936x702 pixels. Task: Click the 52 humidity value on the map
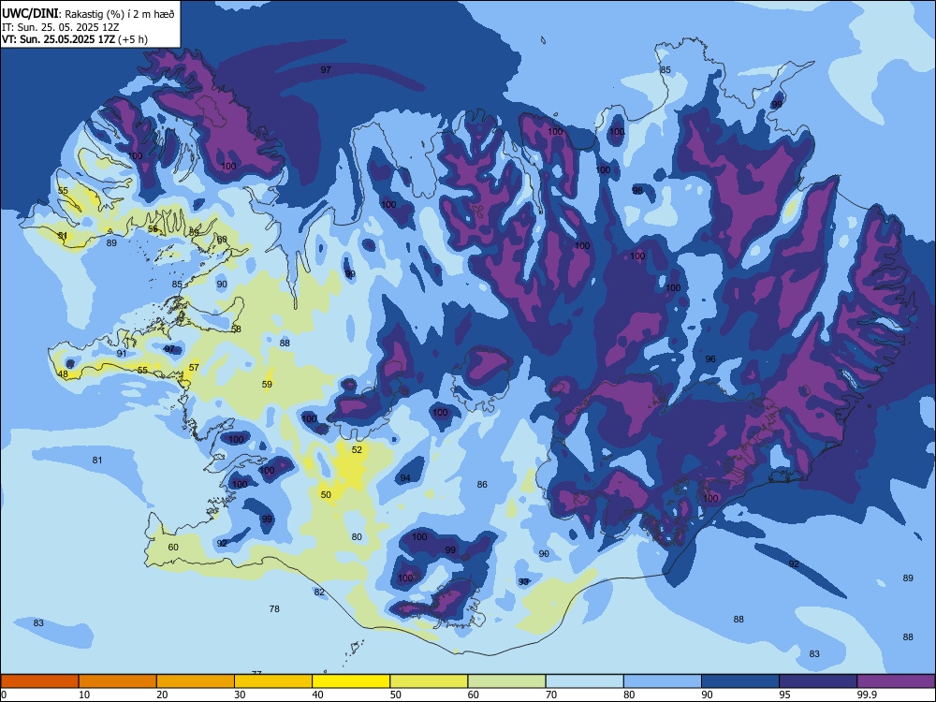(357, 449)
